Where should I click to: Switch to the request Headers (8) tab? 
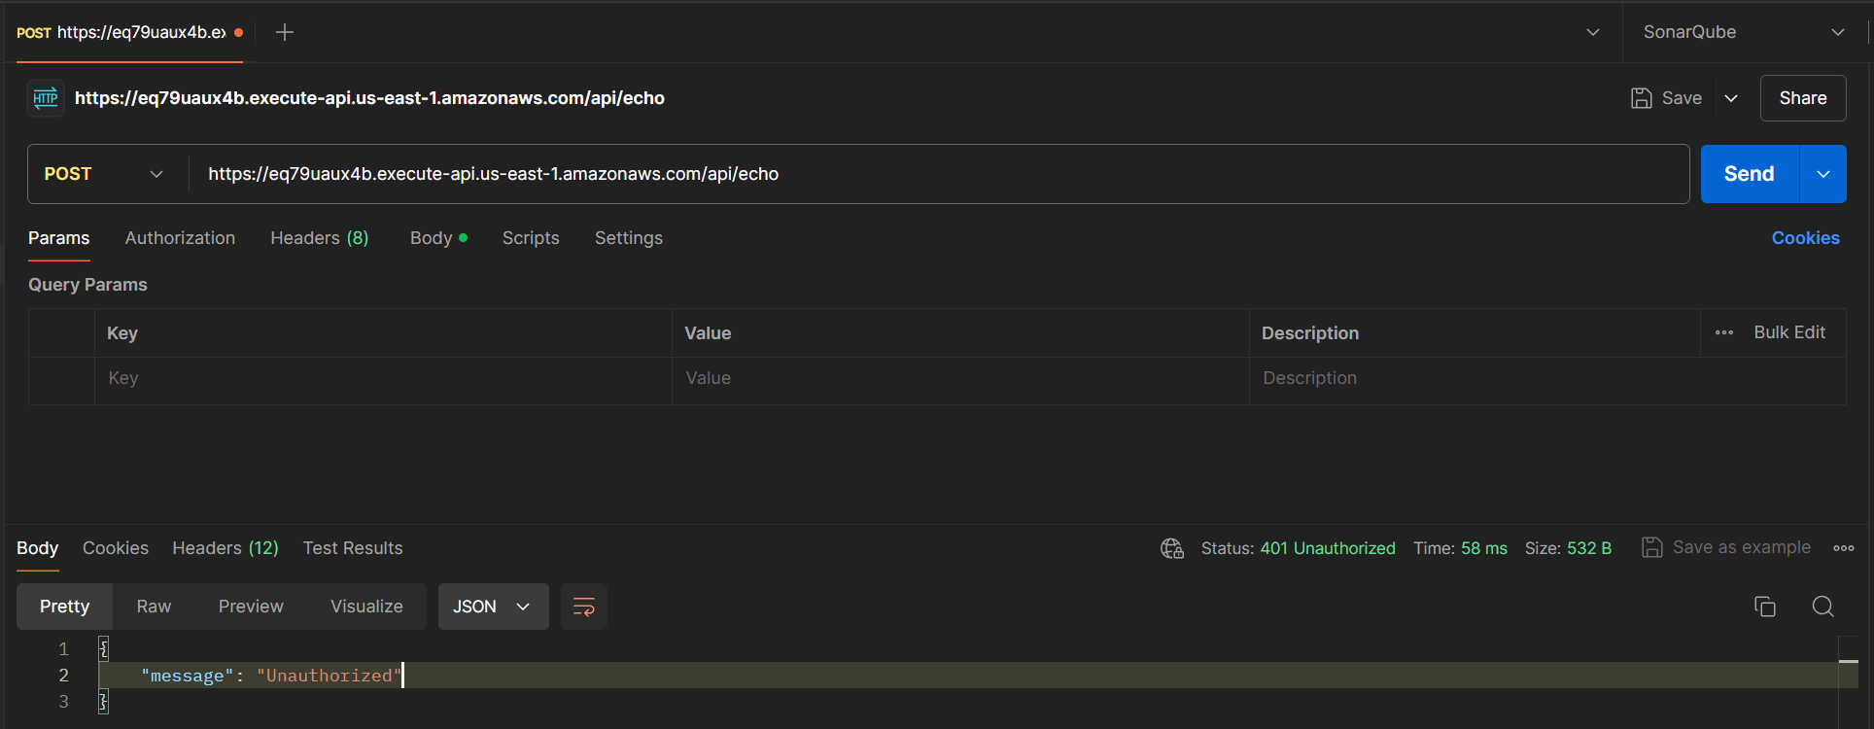(x=320, y=238)
